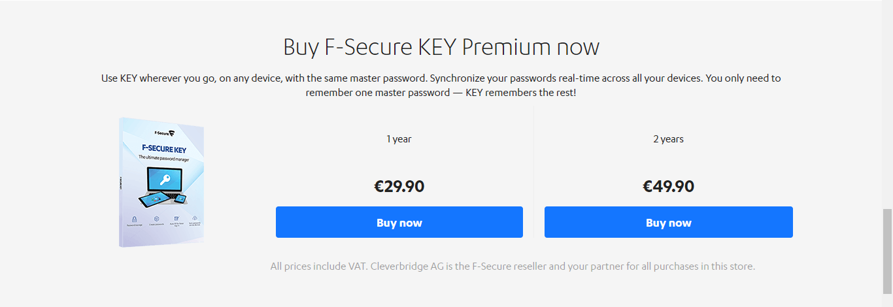The image size is (893, 307).
Task: Click the F-Secure KEY product box image
Action: [161, 182]
